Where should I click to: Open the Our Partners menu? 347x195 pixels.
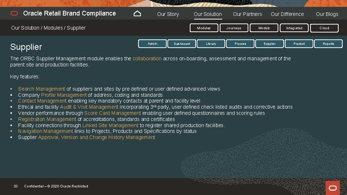[247, 14]
